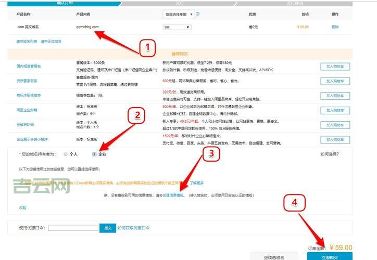377x260 pixels.
Task: Open the 商标注册 coupon product link
Action: [29, 95]
